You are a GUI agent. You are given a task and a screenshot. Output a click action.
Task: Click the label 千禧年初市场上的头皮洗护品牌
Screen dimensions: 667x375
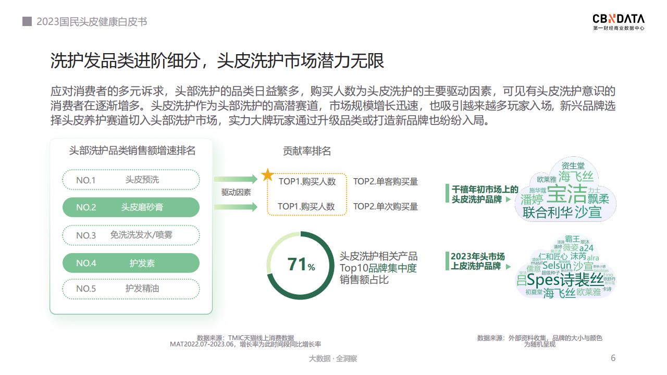(485, 194)
